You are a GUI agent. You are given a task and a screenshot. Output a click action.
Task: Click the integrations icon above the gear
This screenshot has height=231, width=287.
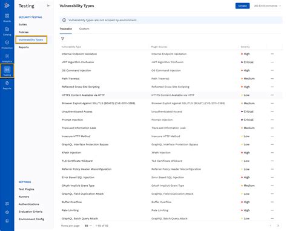(x=7, y=204)
